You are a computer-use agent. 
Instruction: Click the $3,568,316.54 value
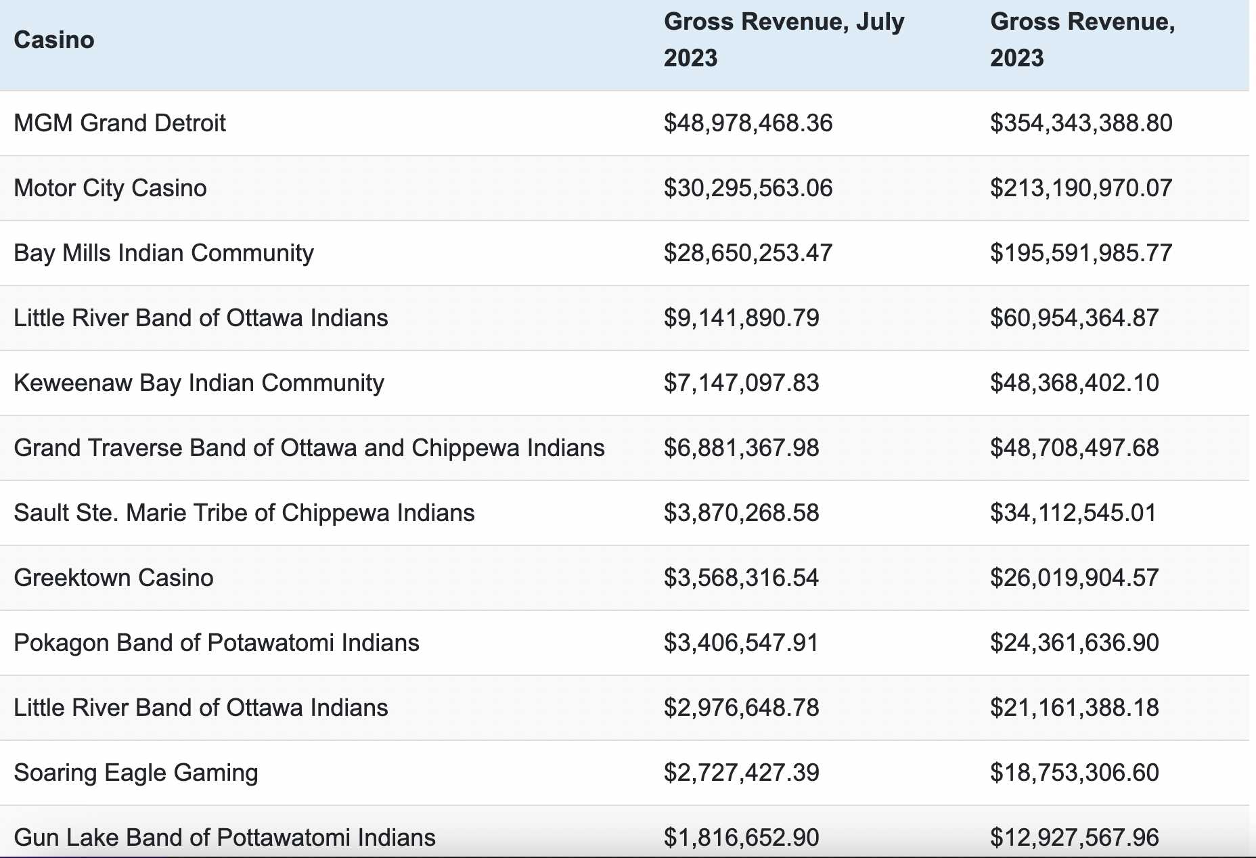pos(742,578)
